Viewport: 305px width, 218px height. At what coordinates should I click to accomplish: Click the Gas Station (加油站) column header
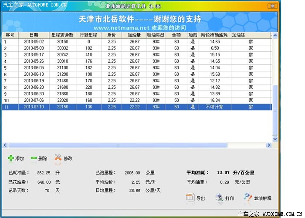238,34
